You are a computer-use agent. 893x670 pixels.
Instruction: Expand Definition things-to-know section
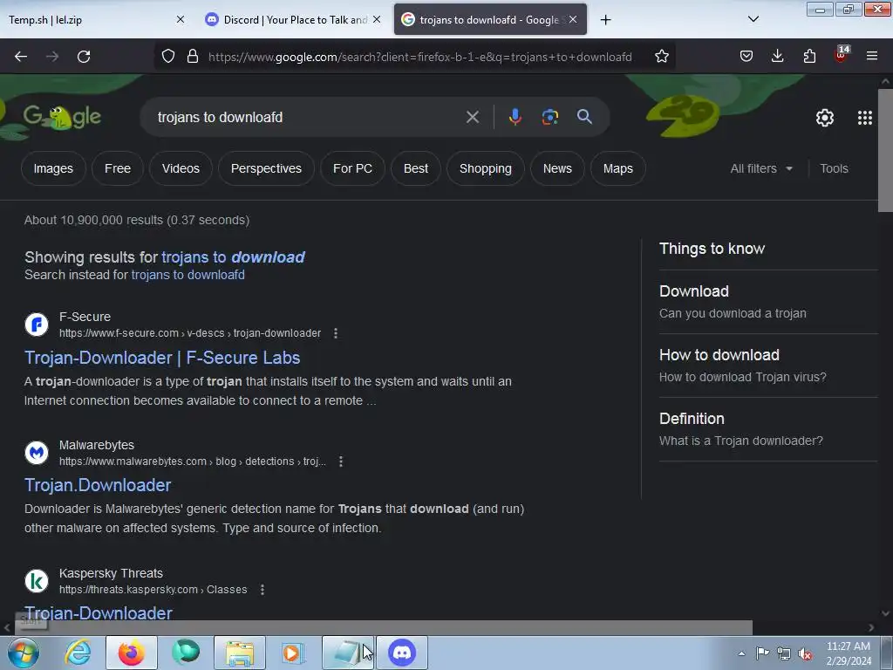pyautogui.click(x=767, y=429)
